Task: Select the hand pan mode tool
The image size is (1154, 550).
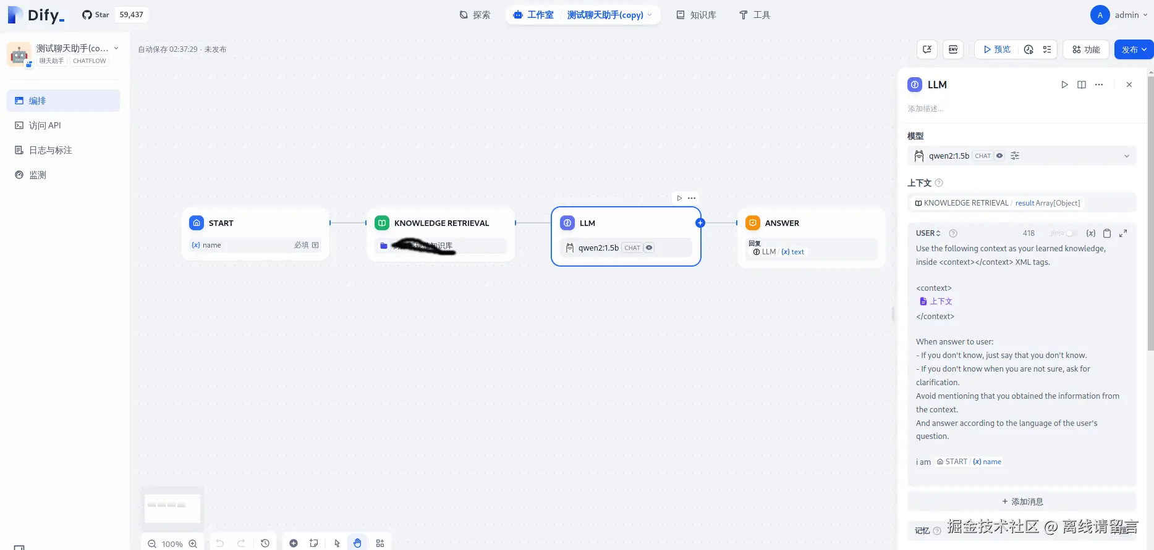Action: tap(357, 543)
